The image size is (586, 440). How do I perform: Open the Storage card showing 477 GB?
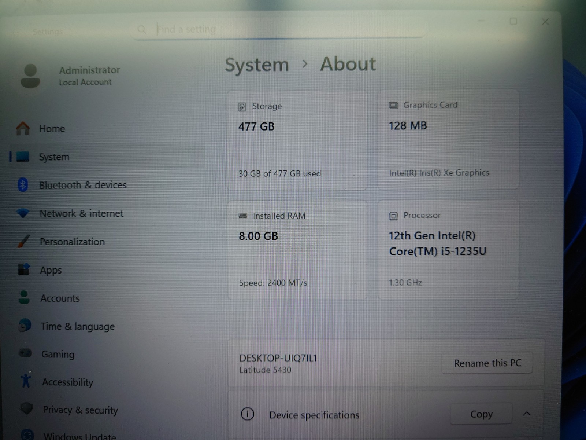pyautogui.click(x=297, y=140)
